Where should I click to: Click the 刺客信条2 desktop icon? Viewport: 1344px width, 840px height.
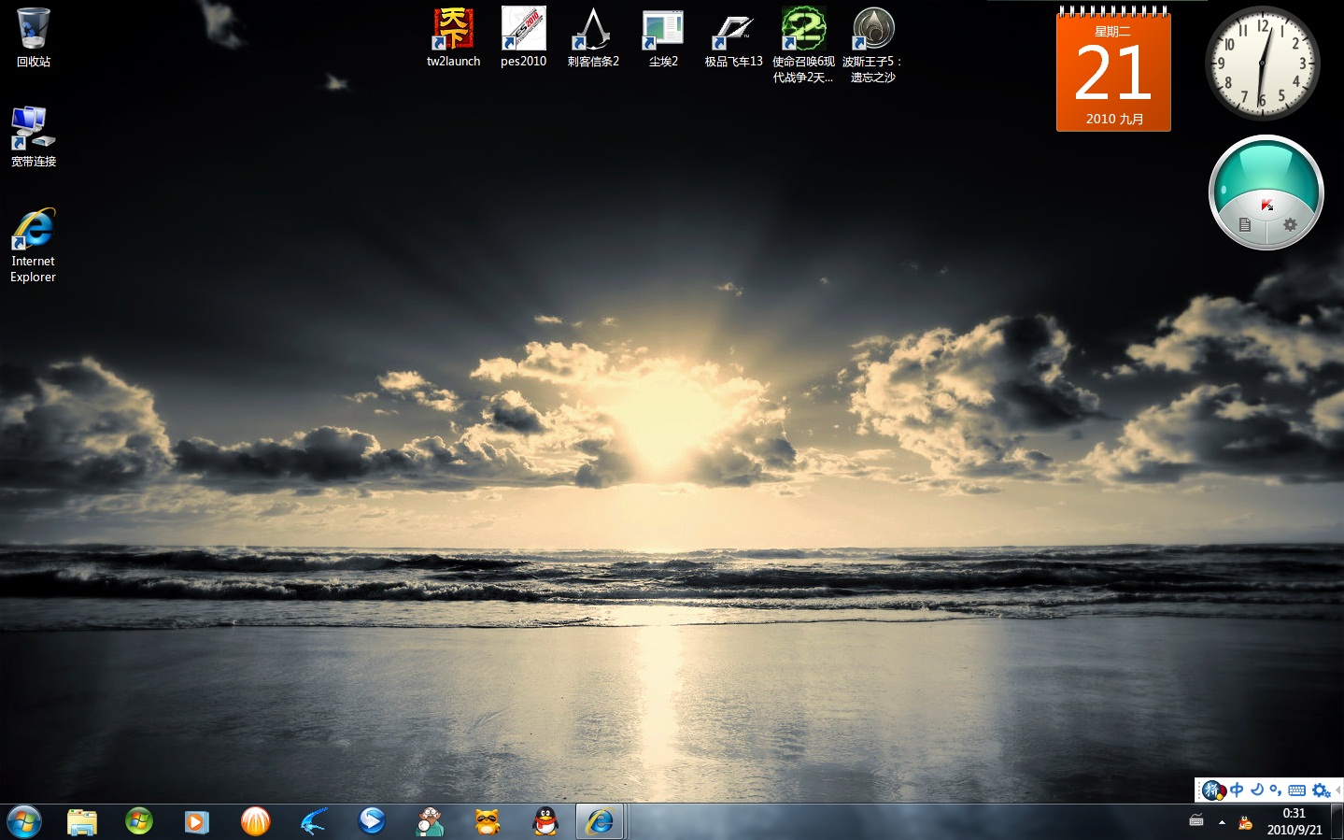click(593, 37)
